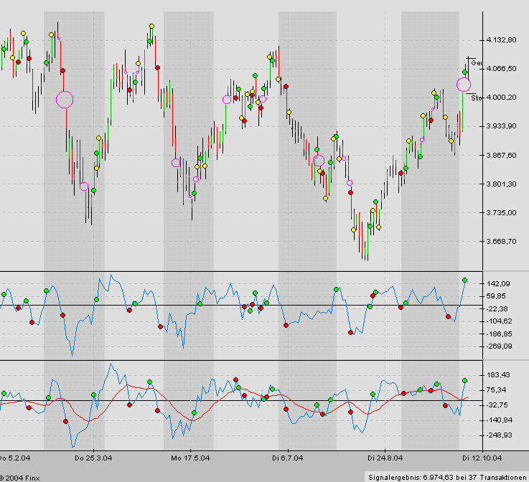Click the Signalergebnis status text
The width and height of the screenshot is (529, 482).
[x=446, y=476]
